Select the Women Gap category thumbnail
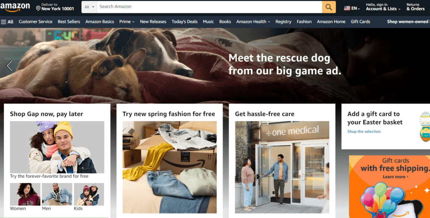Viewport: 430px width, 218px height. 25,194
